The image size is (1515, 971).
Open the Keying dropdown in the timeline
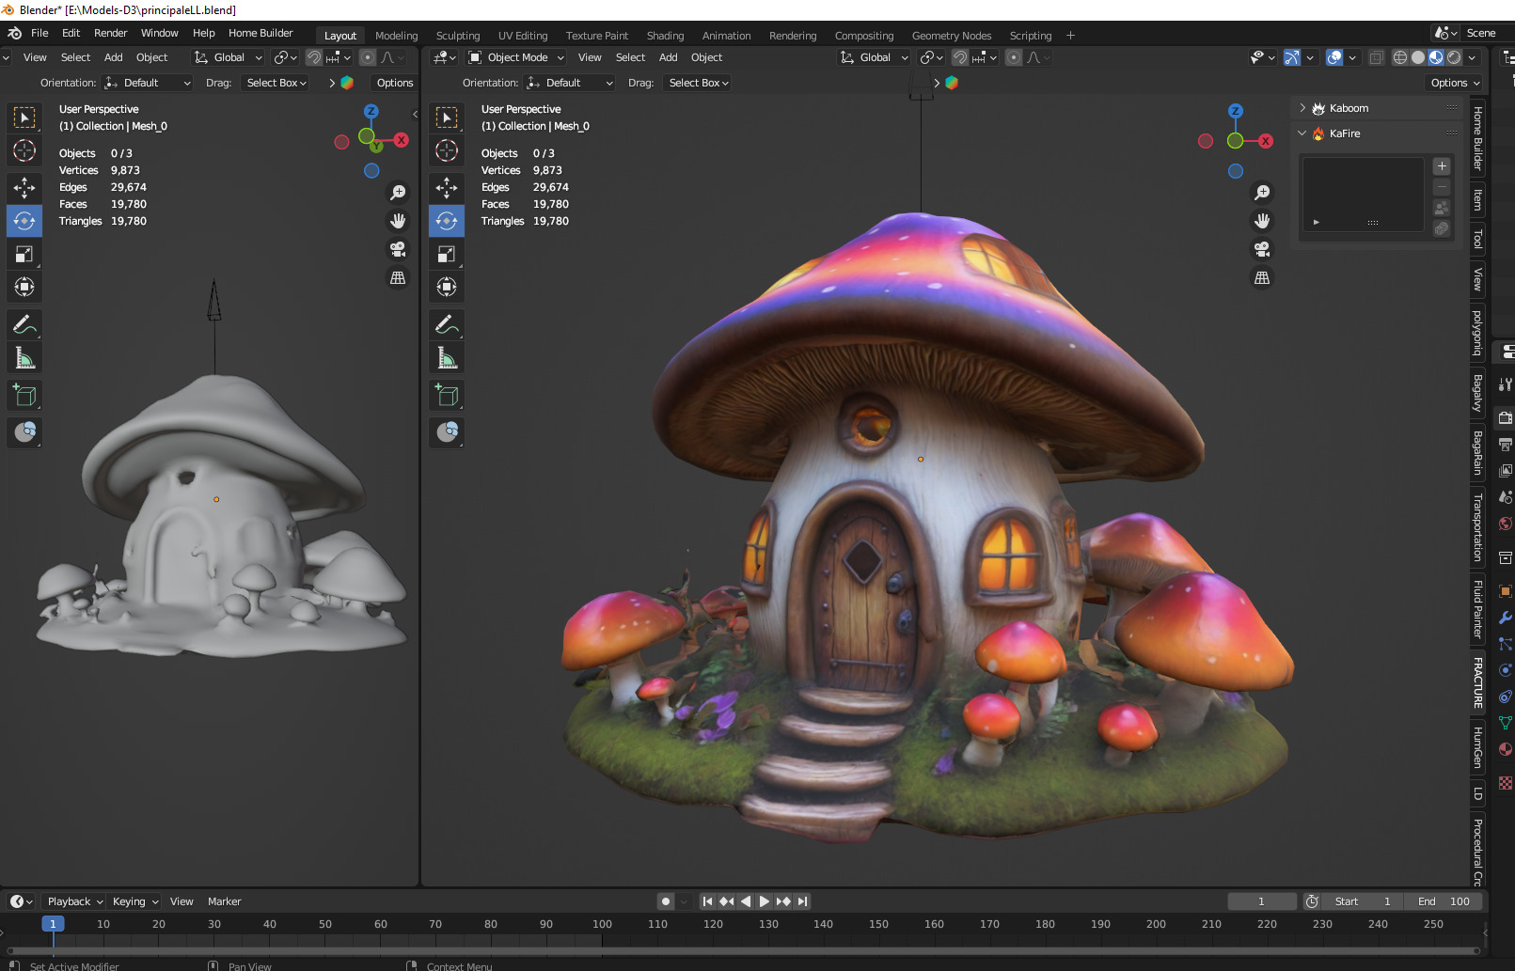[x=135, y=901]
